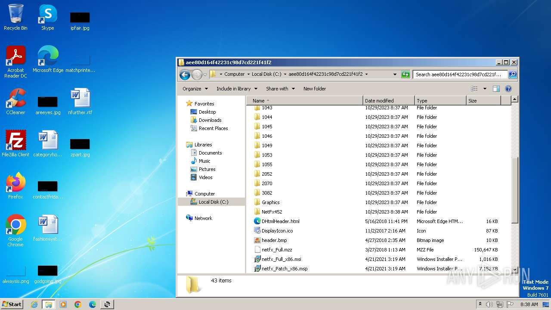551x310 pixels.
Task: Click the New folder button
Action: pyautogui.click(x=315, y=89)
